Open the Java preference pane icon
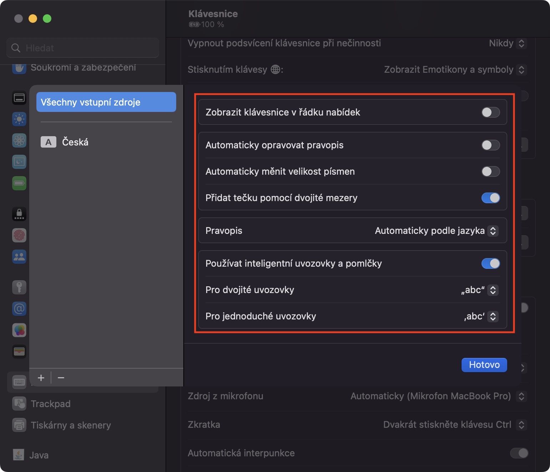This screenshot has height=472, width=550. point(19,455)
